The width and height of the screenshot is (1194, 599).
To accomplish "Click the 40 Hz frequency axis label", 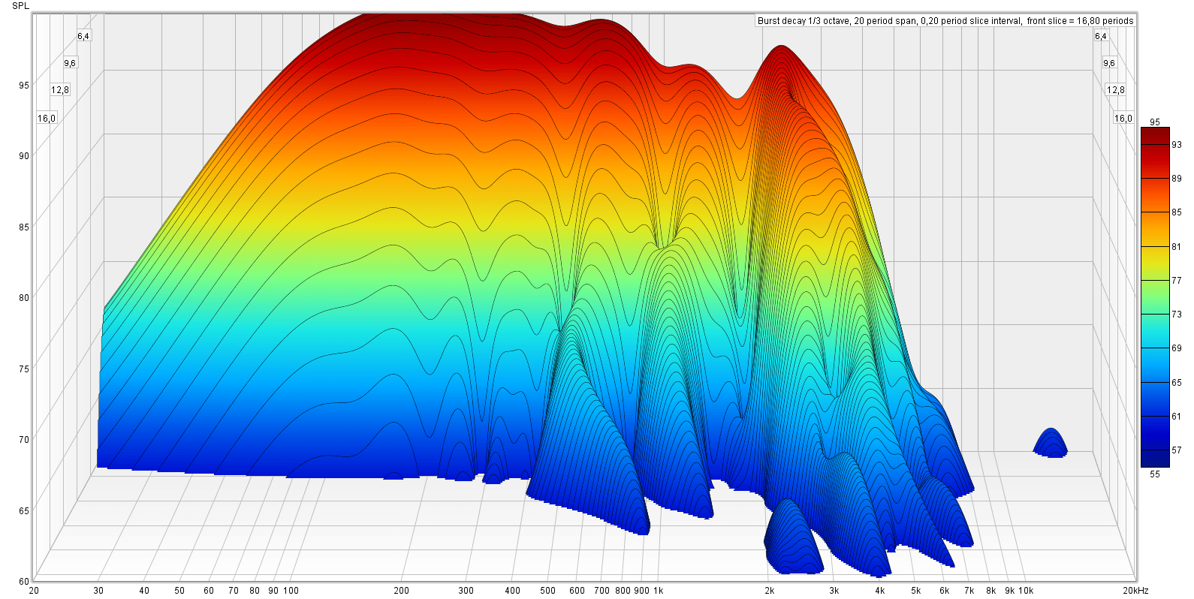I will pos(144,591).
